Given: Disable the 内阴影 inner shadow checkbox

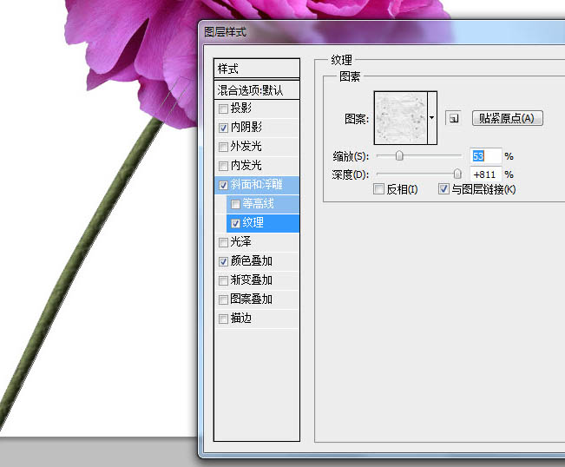Looking at the screenshot, I should (224, 128).
